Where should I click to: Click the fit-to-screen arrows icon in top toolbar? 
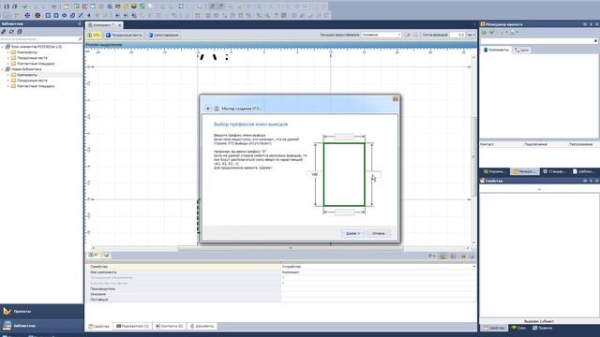point(181,7)
